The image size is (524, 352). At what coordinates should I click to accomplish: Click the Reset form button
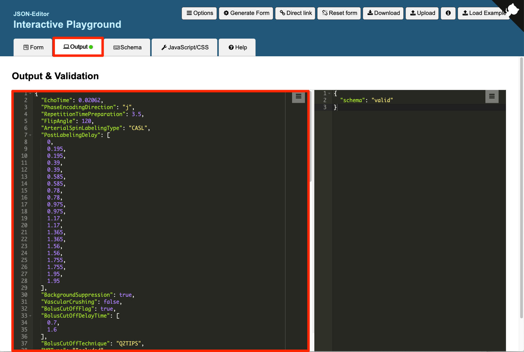tap(339, 13)
